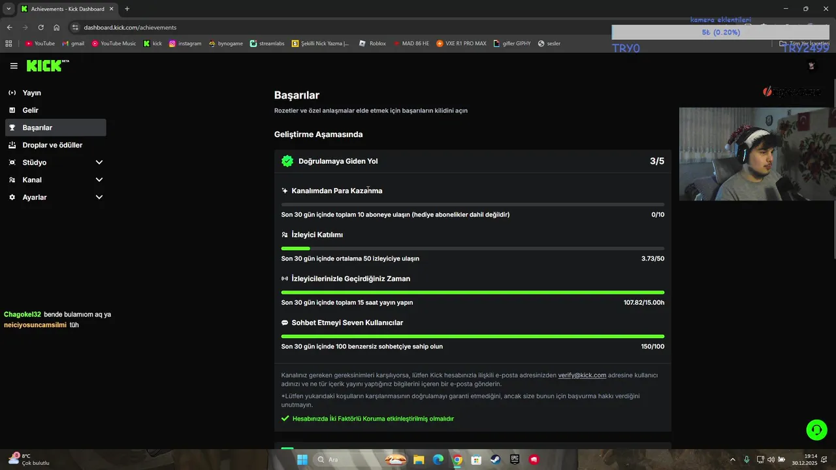Viewport: 836px width, 470px height.
Task: Show hidden system tray icons
Action: pyautogui.click(x=732, y=460)
